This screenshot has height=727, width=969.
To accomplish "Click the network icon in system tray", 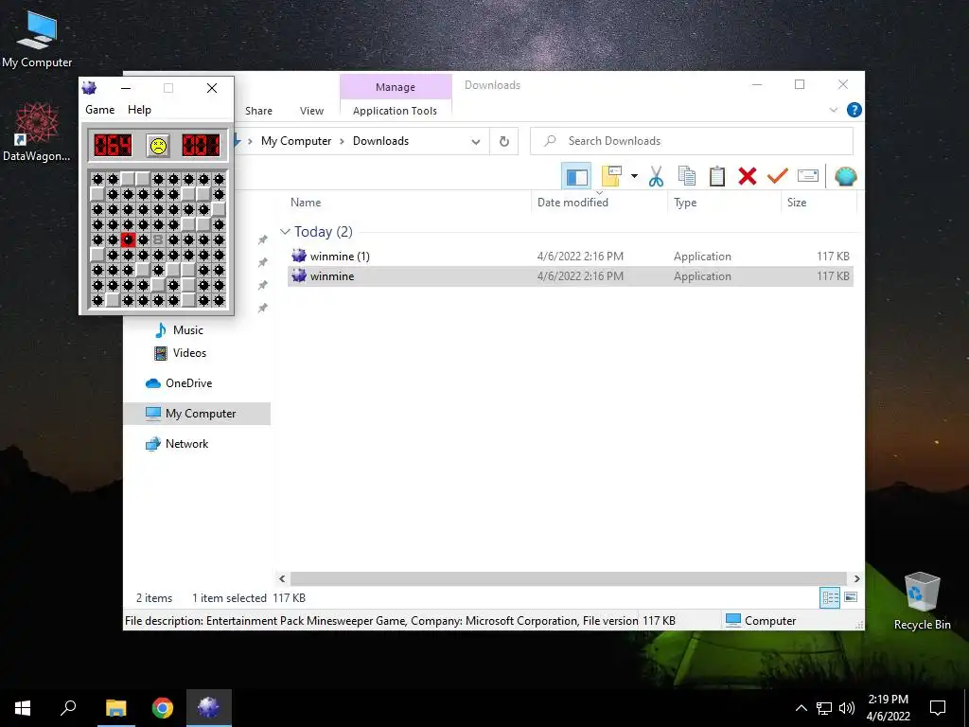I will point(824,708).
